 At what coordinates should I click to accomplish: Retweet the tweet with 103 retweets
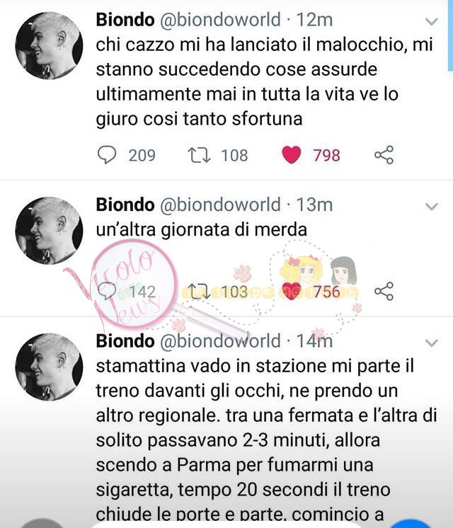(x=199, y=292)
